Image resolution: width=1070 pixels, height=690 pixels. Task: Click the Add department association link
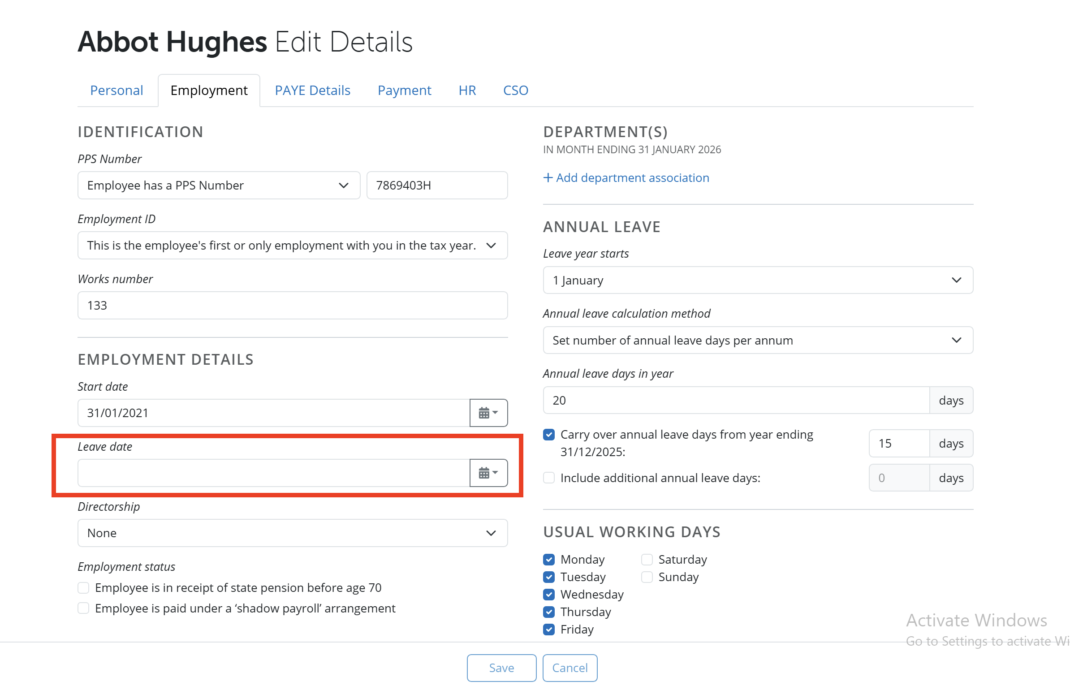626,178
